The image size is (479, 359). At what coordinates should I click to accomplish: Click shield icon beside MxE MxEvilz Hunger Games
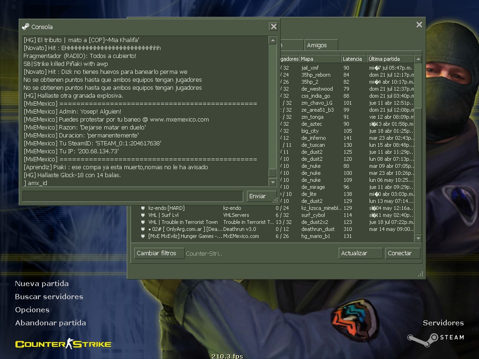coord(143,236)
